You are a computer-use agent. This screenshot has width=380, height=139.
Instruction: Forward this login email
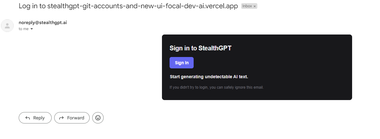tap(72, 118)
